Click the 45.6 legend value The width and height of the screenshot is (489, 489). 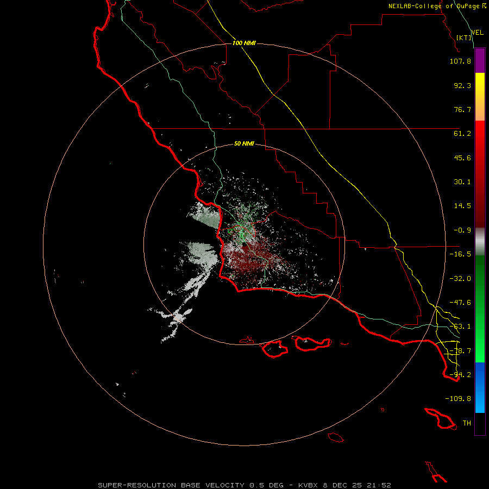point(462,158)
